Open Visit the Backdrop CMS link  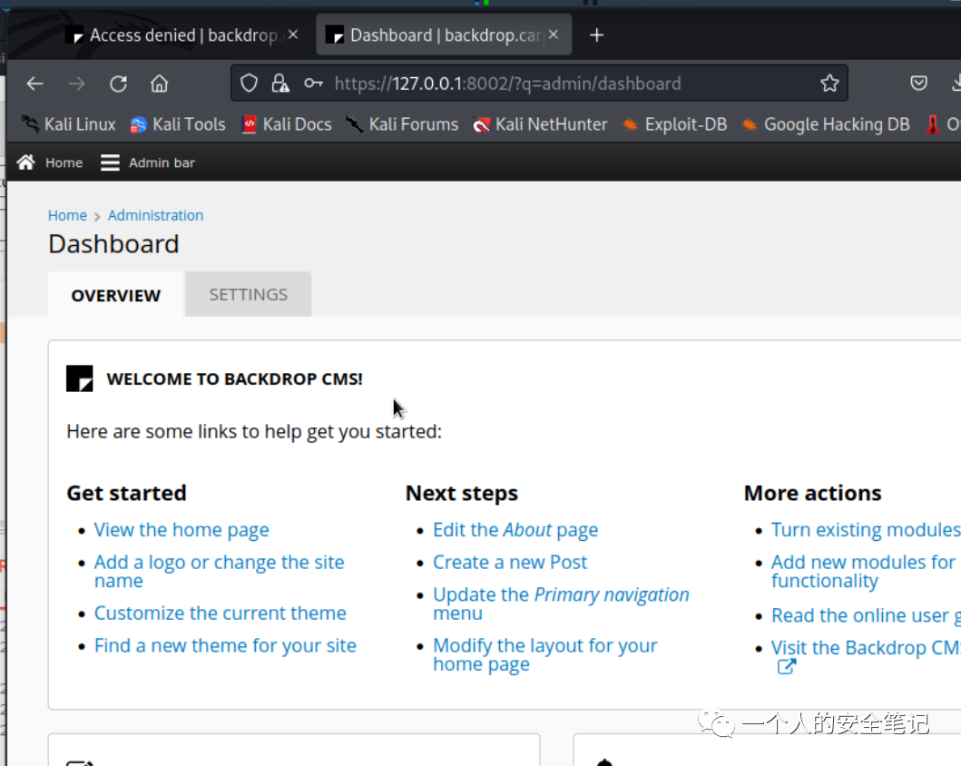point(866,648)
